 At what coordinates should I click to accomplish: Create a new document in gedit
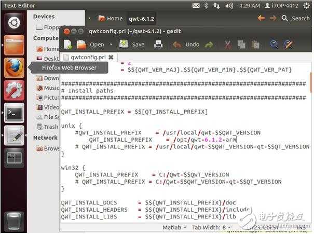tap(67, 45)
